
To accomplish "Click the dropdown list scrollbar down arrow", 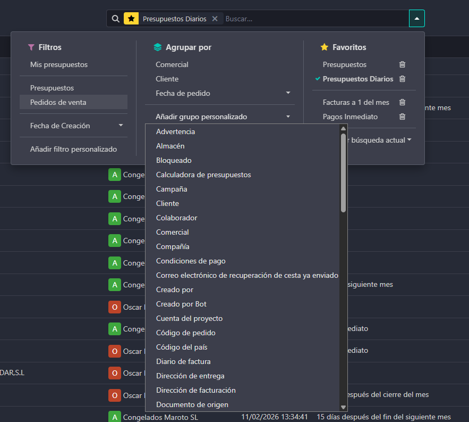I will tap(343, 407).
